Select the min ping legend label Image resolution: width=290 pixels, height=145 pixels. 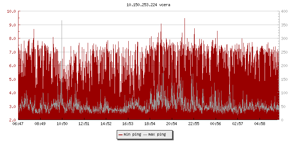tap(132, 135)
